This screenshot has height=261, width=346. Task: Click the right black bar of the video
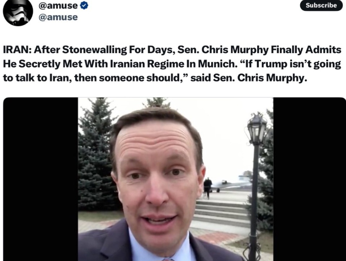(x=310, y=179)
